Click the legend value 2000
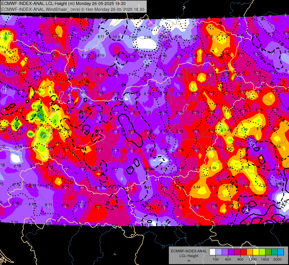 click(277, 259)
